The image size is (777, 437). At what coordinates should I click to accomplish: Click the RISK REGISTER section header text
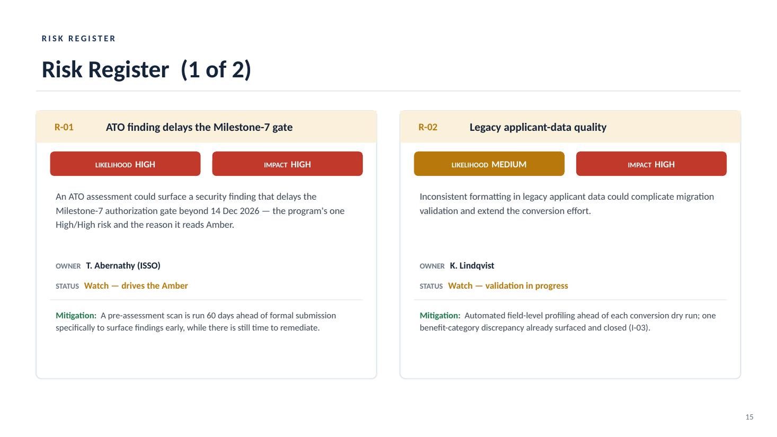[78, 39]
